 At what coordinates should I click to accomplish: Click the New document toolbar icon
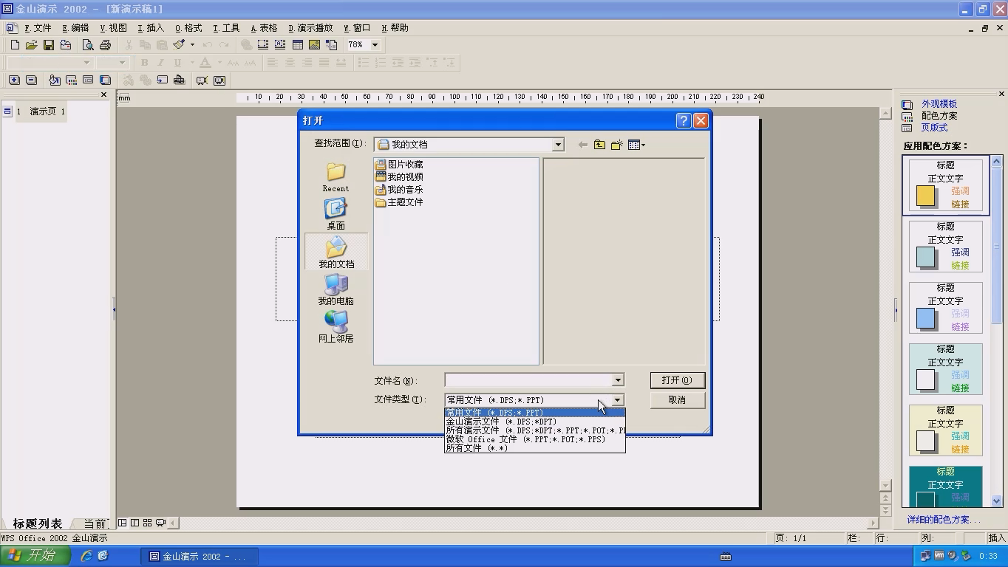pyautogui.click(x=14, y=45)
